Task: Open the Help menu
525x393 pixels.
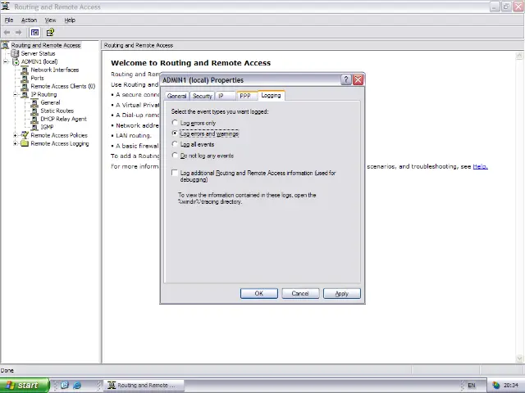Action: point(70,20)
